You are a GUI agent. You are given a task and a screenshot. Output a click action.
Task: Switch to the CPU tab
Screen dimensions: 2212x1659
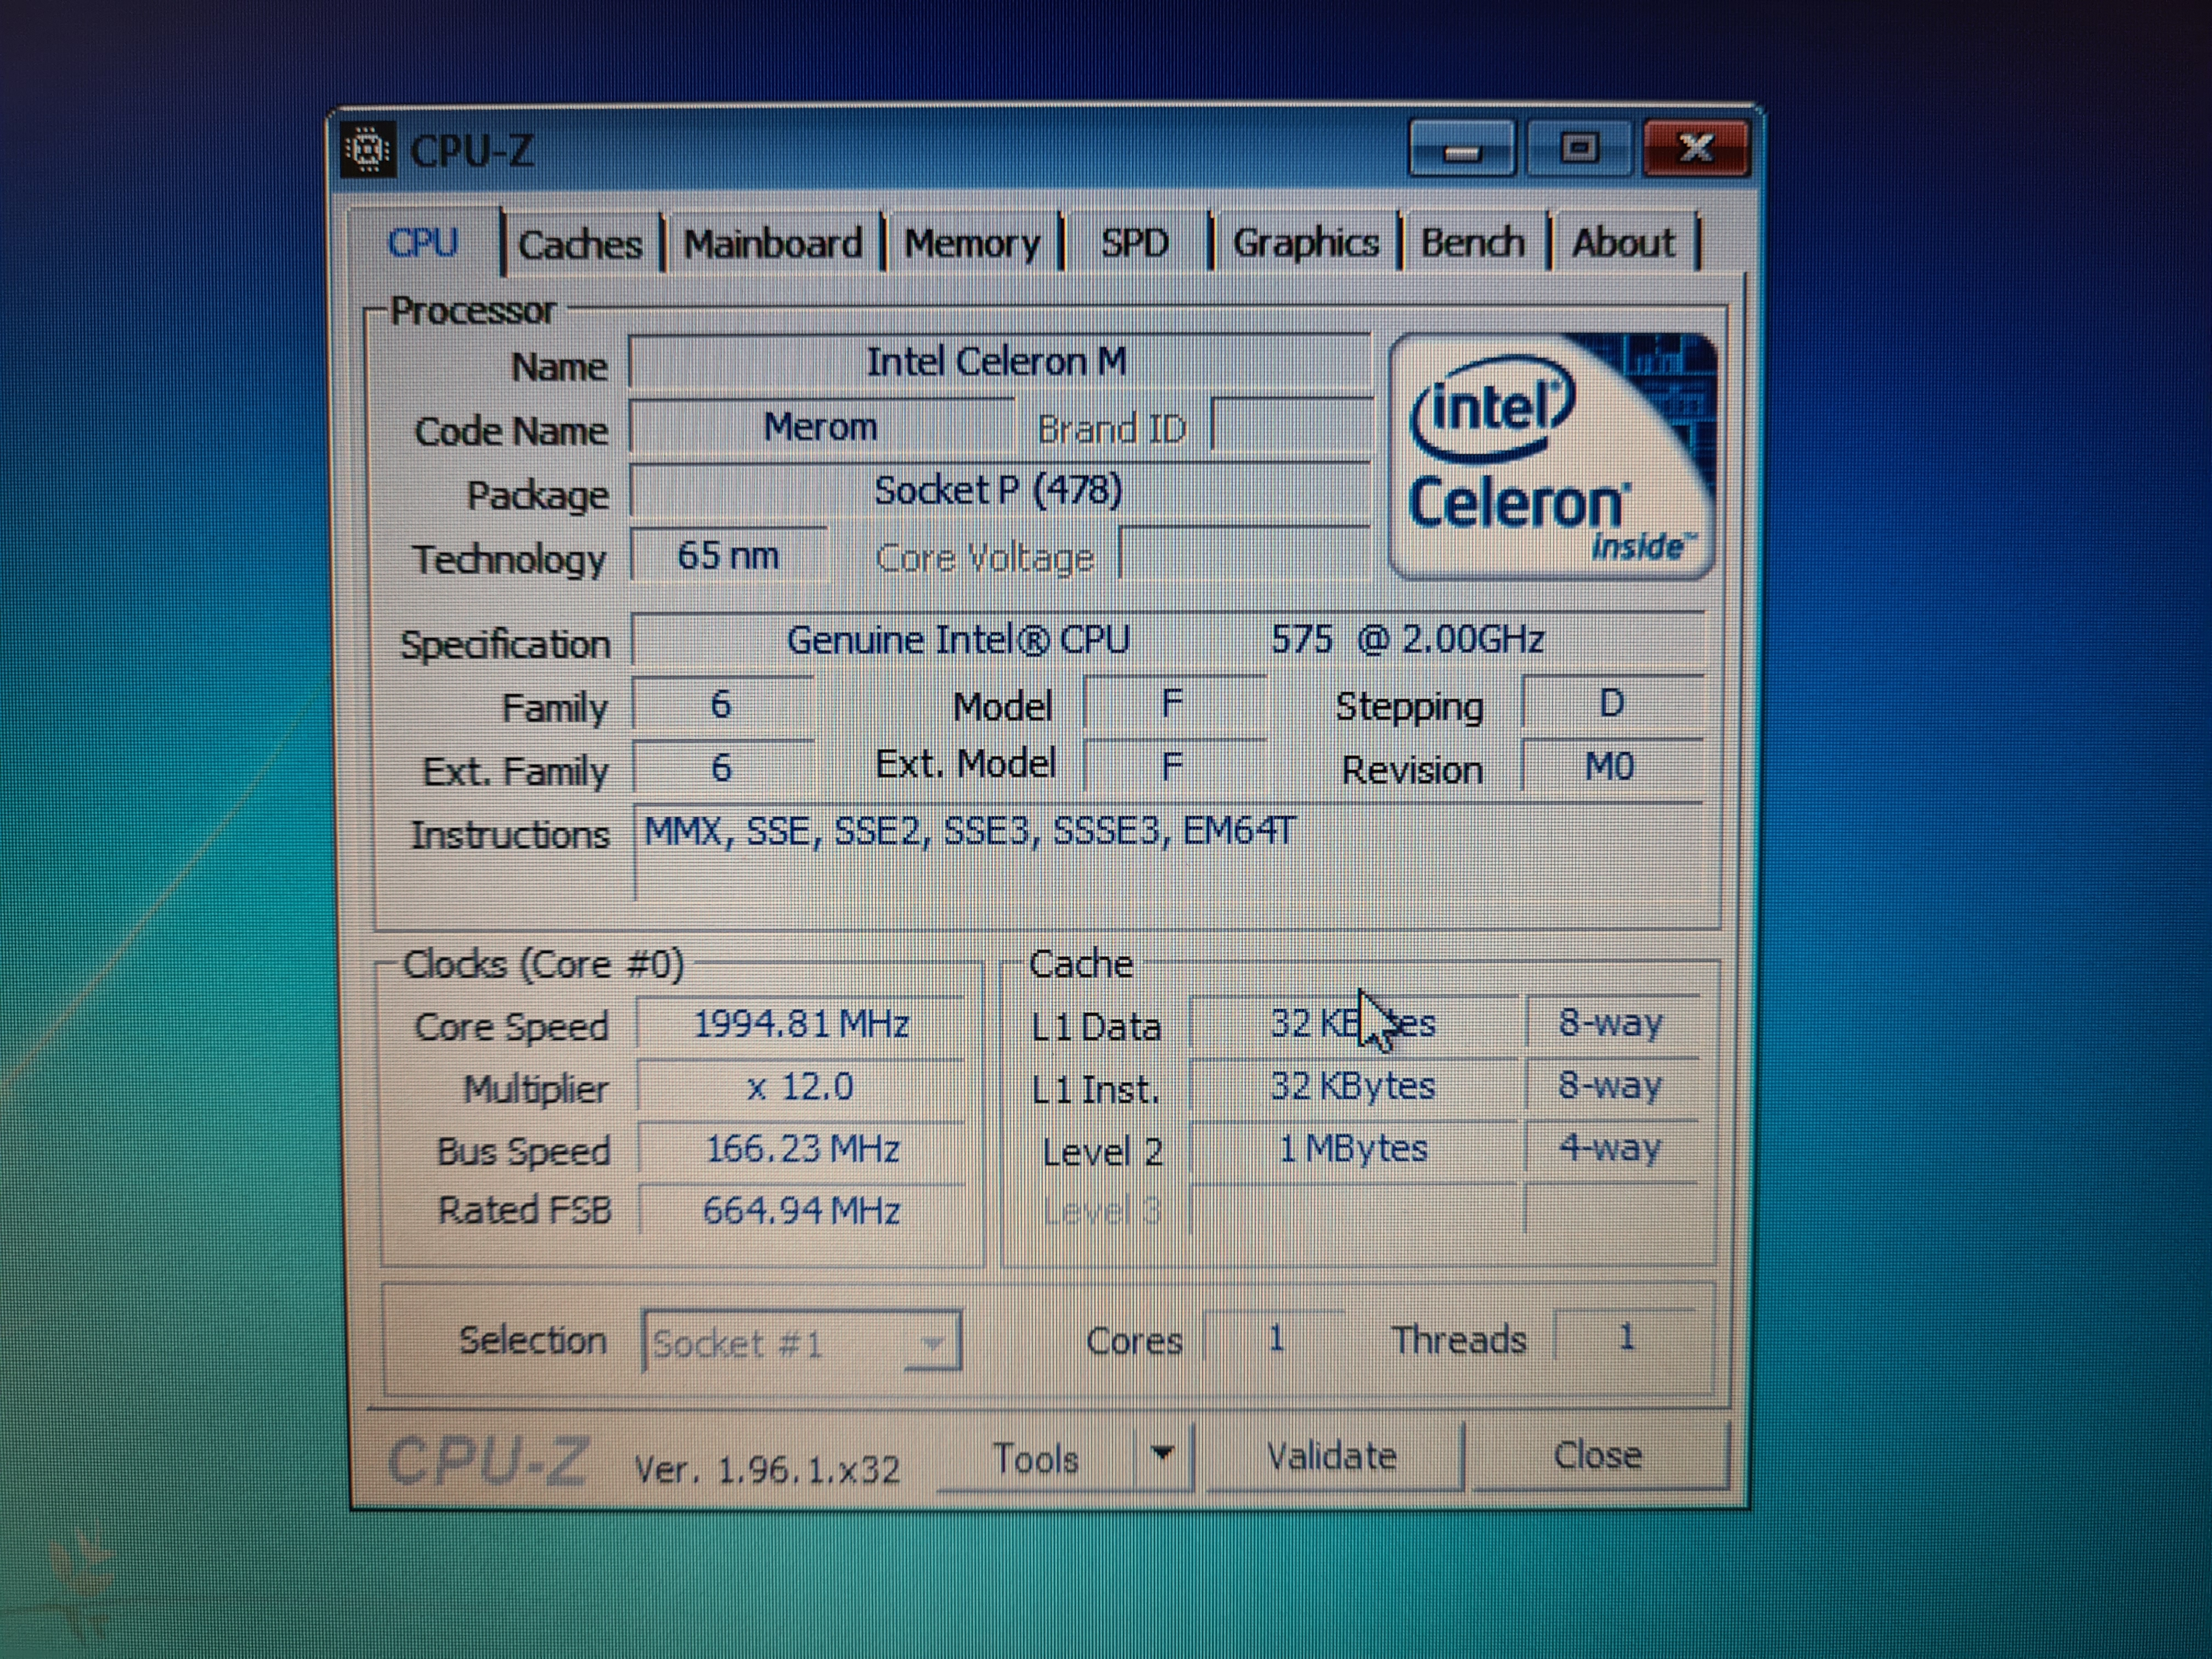[424, 243]
